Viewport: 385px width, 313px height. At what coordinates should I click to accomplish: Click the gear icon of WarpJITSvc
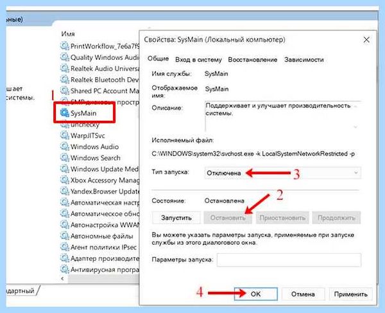pyautogui.click(x=65, y=135)
